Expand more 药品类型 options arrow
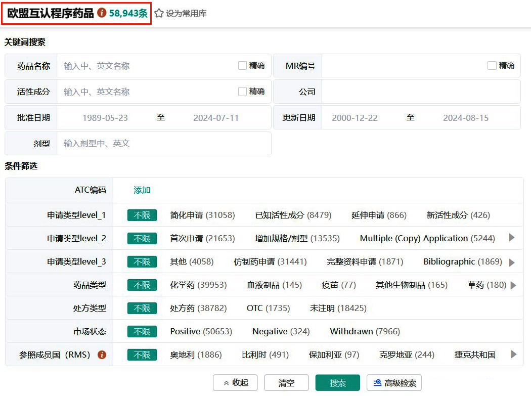531x396 pixels. 513,285
